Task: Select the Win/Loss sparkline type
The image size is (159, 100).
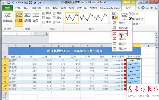Action: (x=36, y=17)
